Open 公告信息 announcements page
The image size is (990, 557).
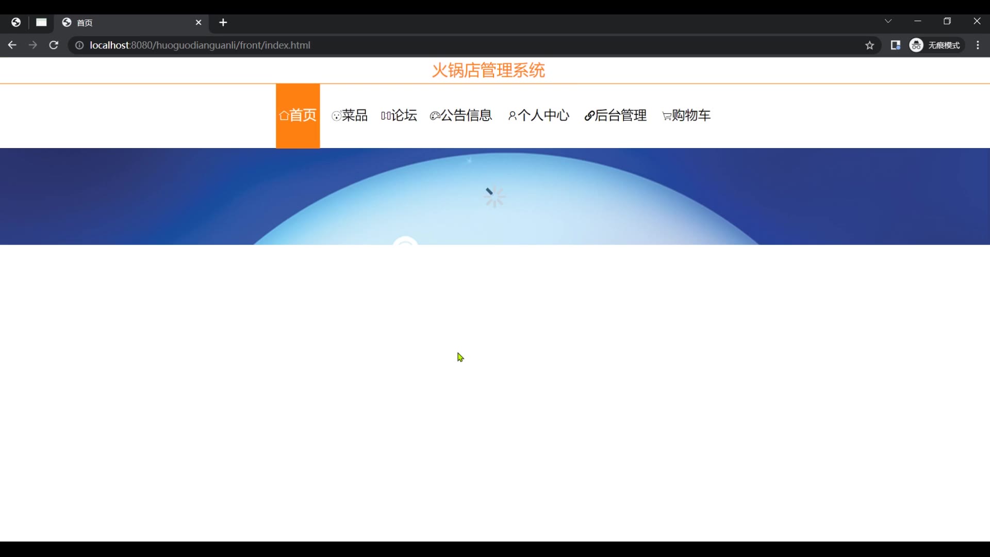coord(461,116)
